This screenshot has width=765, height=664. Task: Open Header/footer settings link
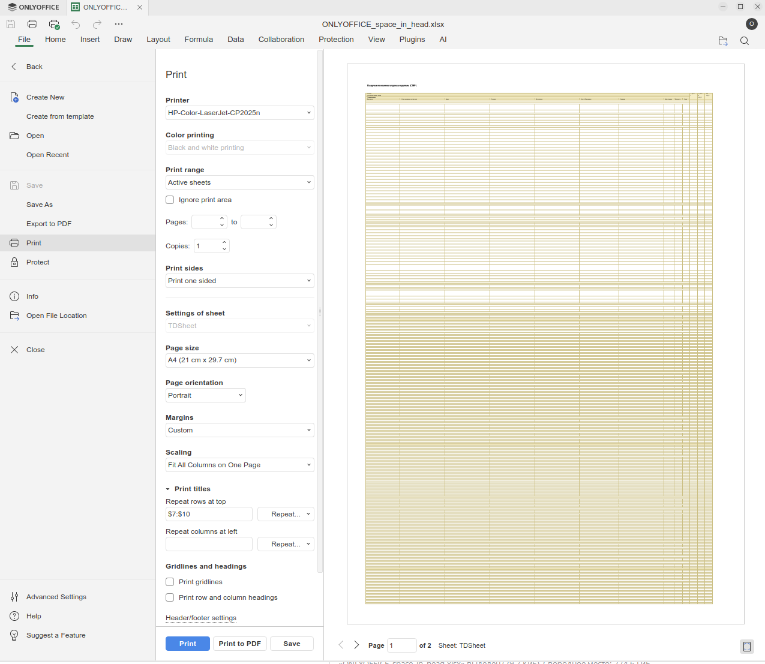[x=201, y=618]
